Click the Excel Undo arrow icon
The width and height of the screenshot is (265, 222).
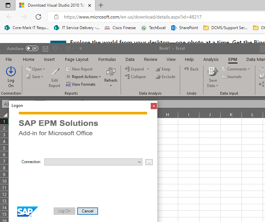[55, 49]
